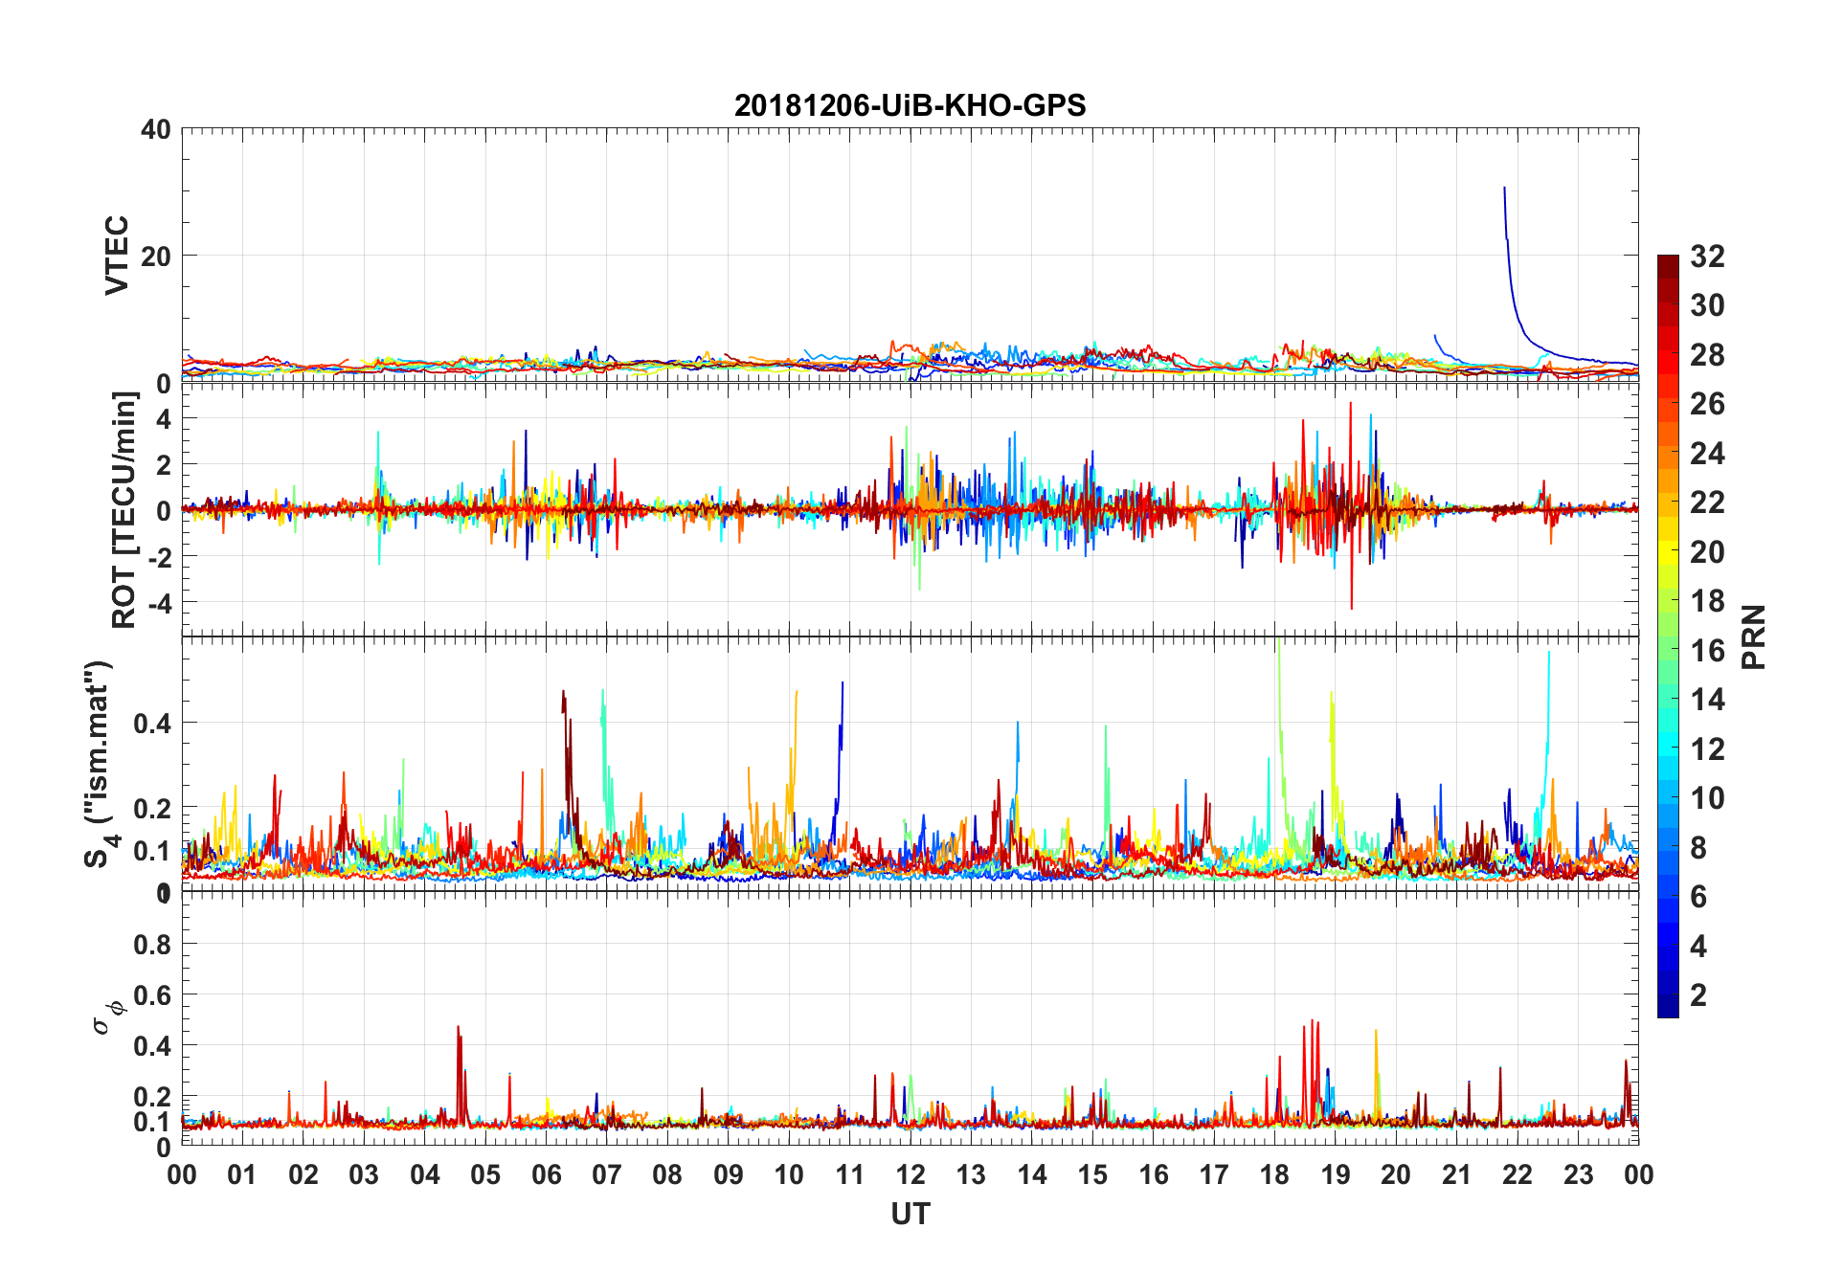Click the PRN colorbar label
Image resolution: width=1821 pixels, height=1273 pixels.
click(1753, 636)
